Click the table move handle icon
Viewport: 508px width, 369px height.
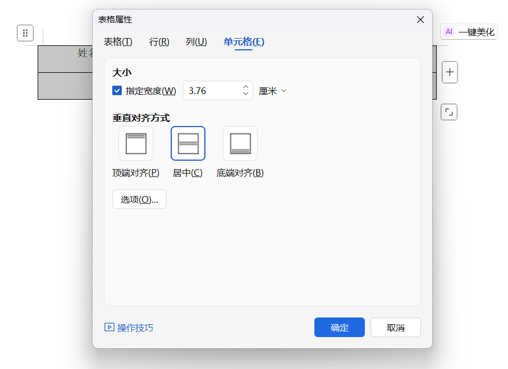(25, 33)
